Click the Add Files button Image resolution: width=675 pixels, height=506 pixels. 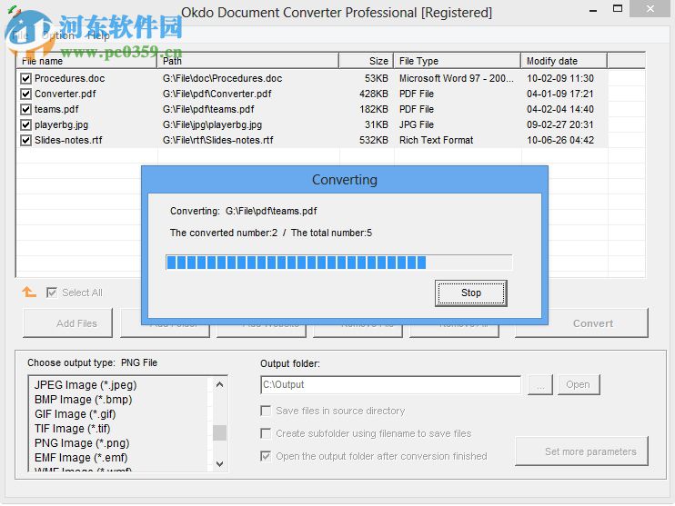(x=68, y=323)
